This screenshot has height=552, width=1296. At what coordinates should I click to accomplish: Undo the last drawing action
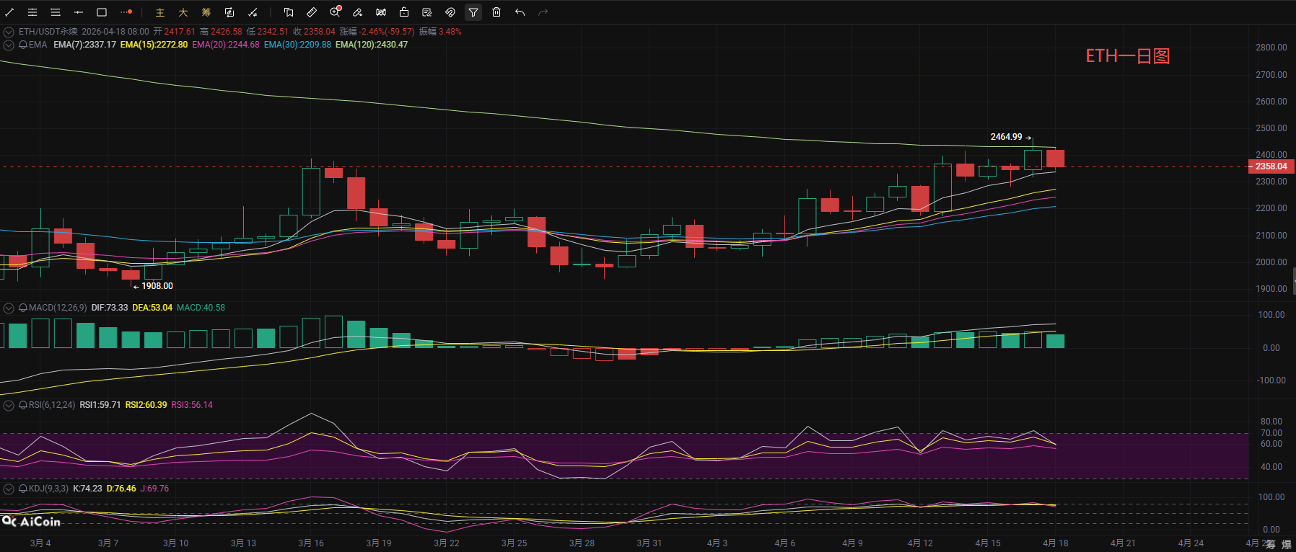pos(520,12)
